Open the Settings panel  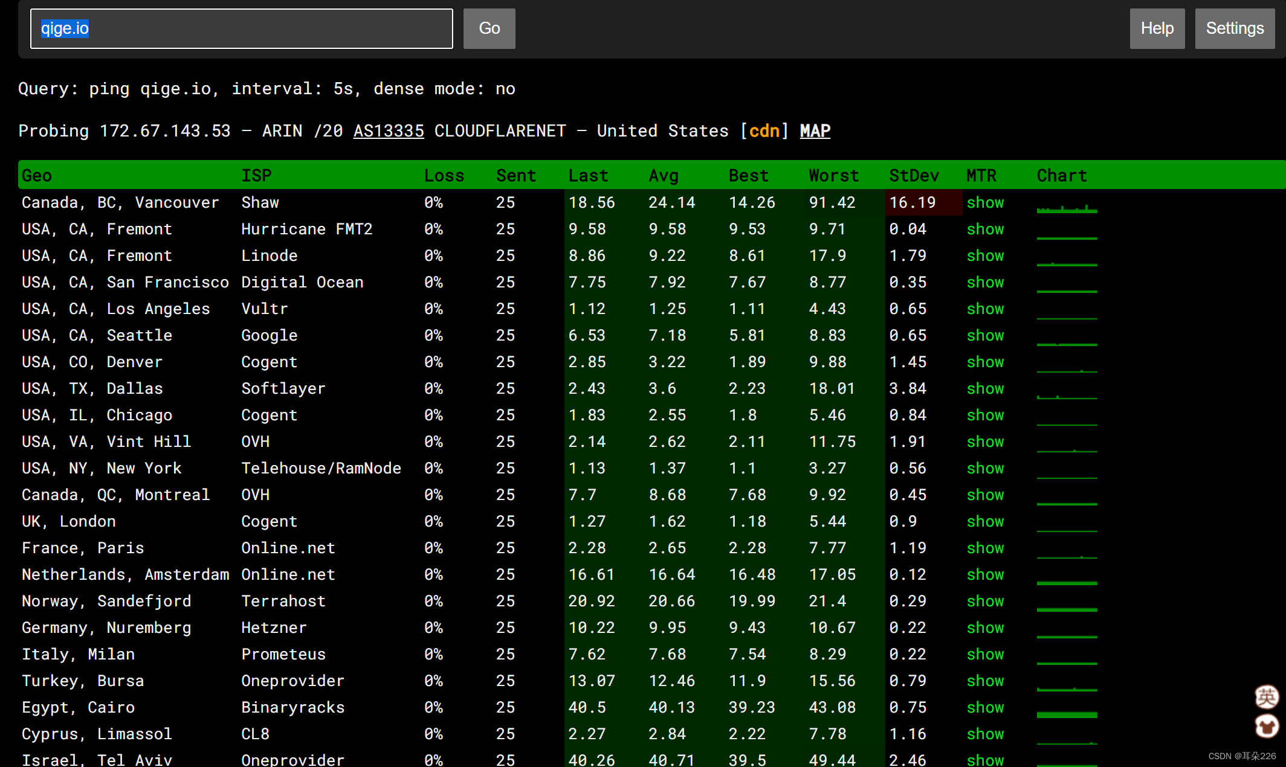(x=1234, y=28)
